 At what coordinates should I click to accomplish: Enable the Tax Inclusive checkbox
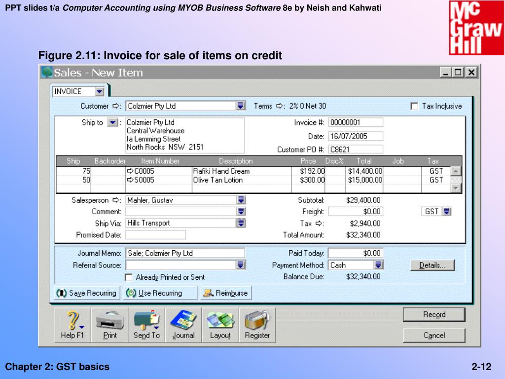(414, 106)
